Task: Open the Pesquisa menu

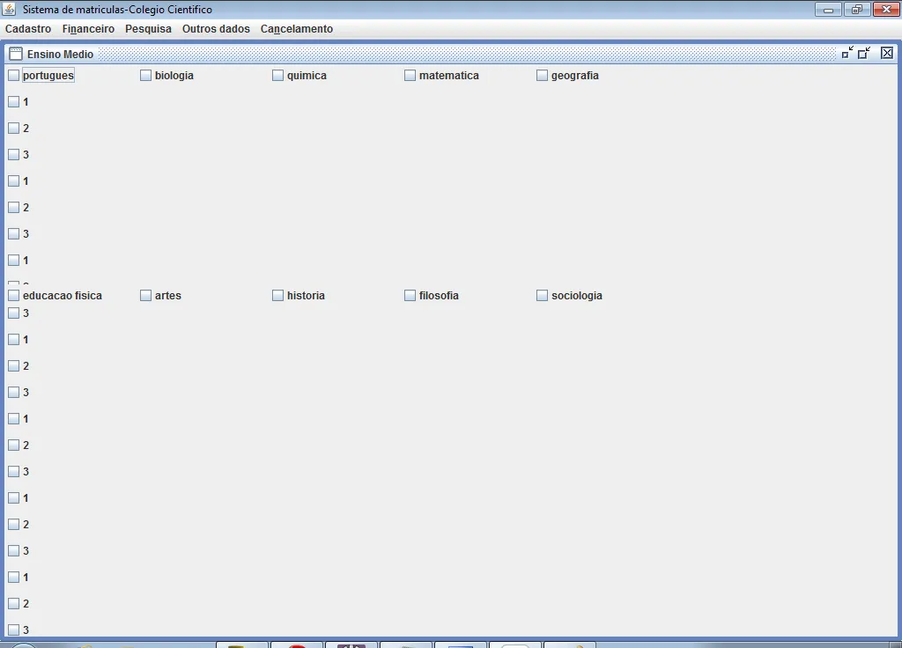Action: [148, 29]
